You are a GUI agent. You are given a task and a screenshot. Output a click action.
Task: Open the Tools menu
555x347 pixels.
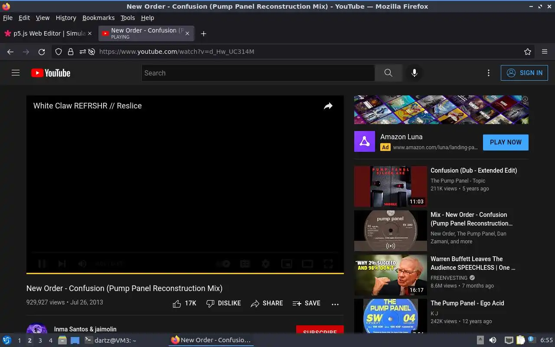pos(128,18)
